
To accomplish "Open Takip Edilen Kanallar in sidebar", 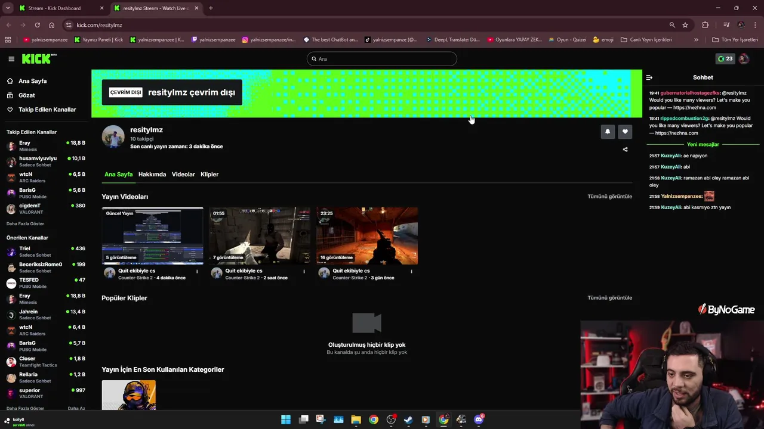I will pos(47,110).
